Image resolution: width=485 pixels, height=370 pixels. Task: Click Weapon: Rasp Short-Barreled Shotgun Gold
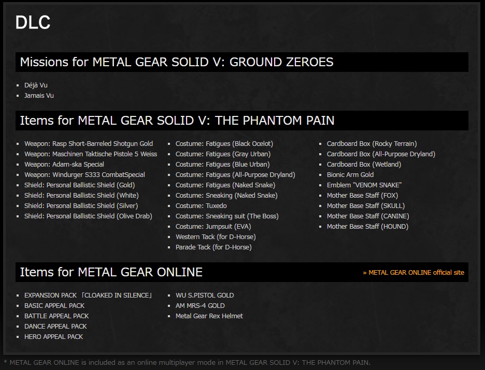coord(89,144)
